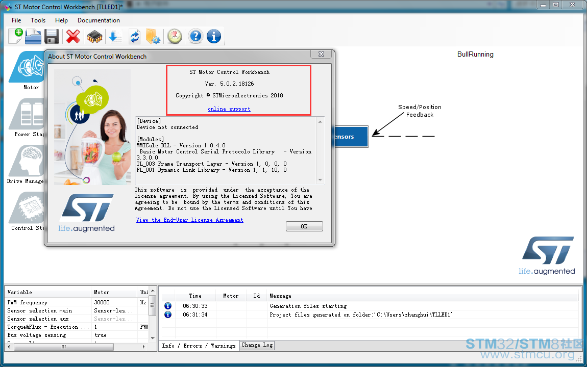Viewport: 587px width, 367px height.
Task: Click variable table horizontal scroll left arrow
Action: [9, 347]
